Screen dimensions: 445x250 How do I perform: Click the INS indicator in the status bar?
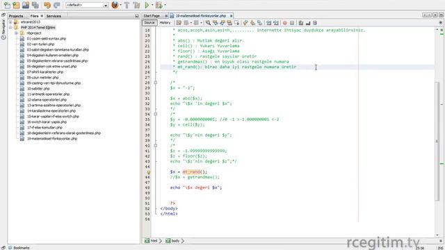pos(440,249)
